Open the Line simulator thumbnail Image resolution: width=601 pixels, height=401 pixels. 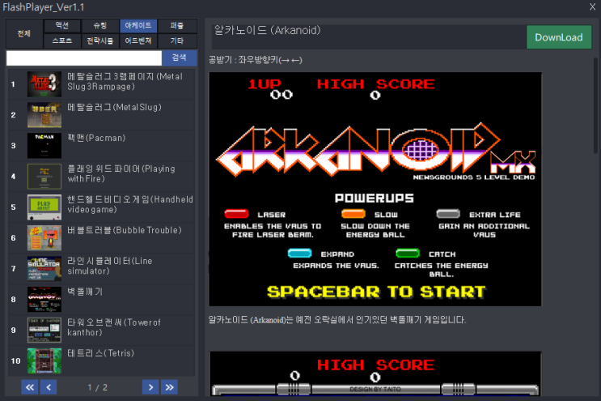pyautogui.click(x=44, y=268)
